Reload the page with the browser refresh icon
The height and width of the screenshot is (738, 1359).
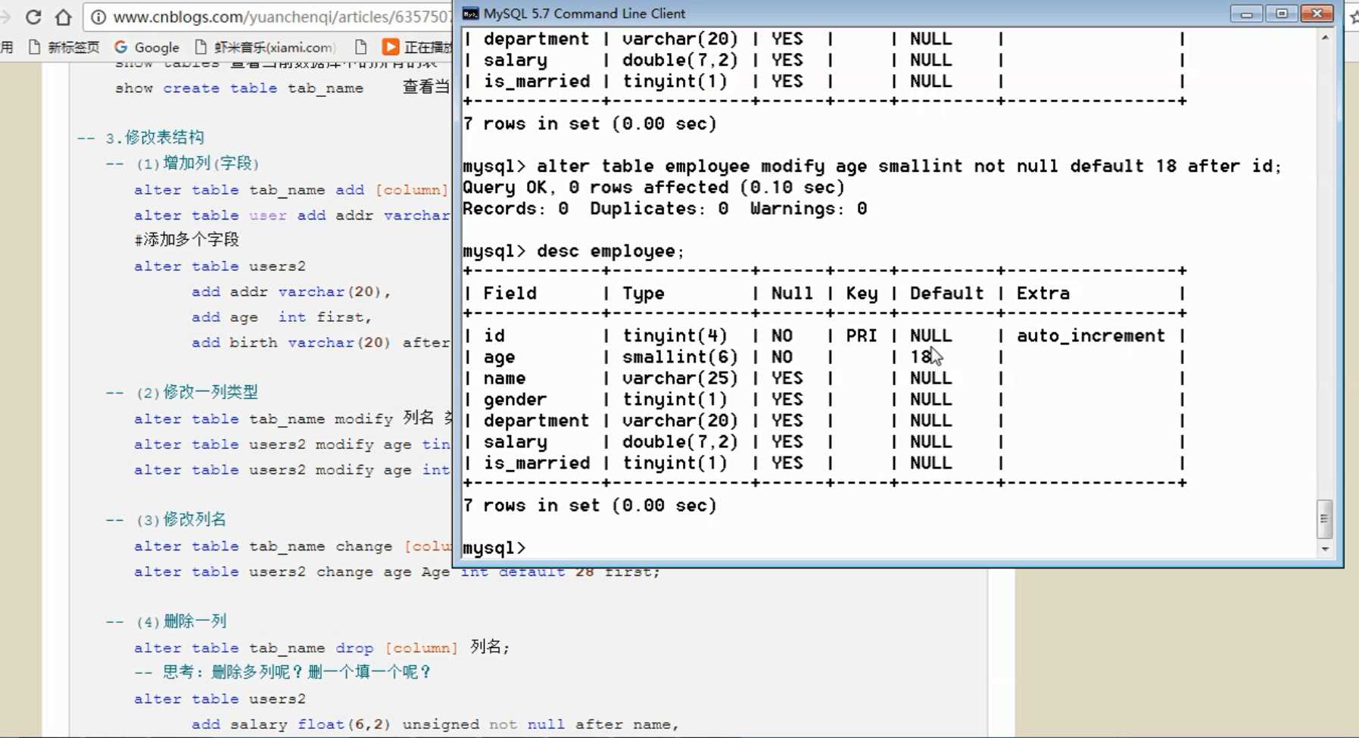coord(33,17)
